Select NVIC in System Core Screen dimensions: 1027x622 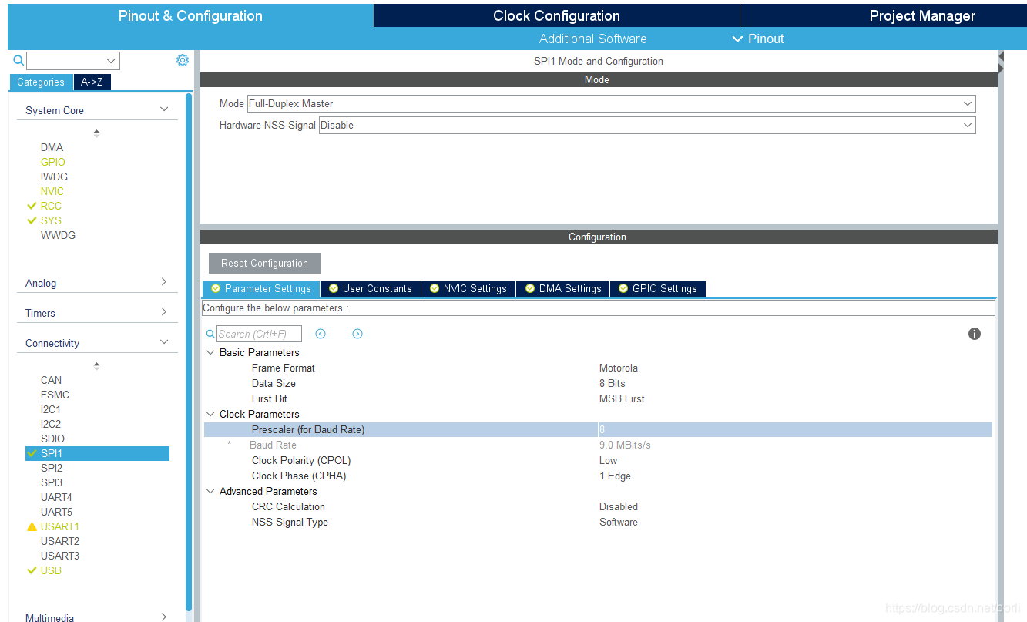click(x=52, y=191)
